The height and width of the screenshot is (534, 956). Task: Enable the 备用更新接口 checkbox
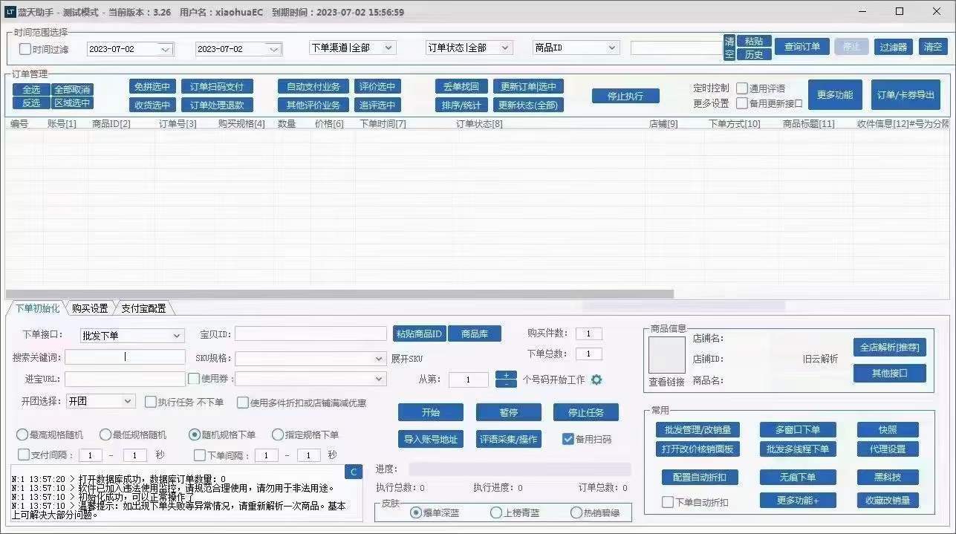tap(742, 103)
